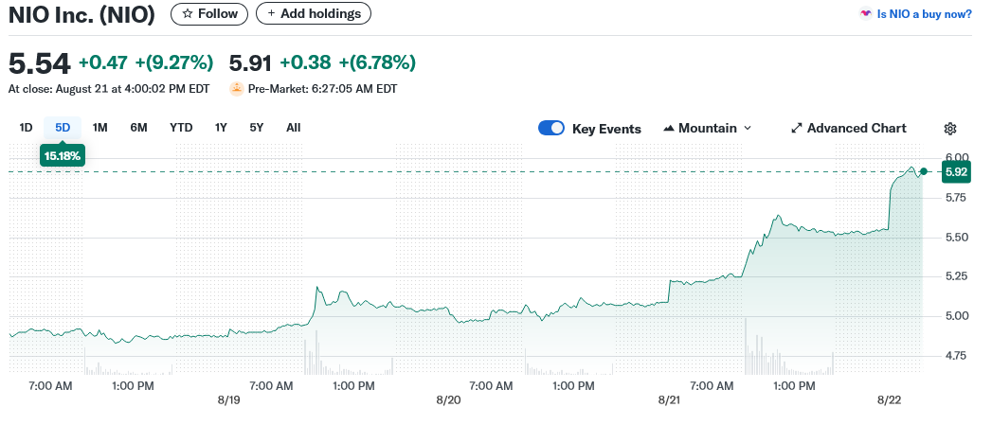This screenshot has width=992, height=425.
Task: Click the 5.54 closing price
Action: [39, 63]
